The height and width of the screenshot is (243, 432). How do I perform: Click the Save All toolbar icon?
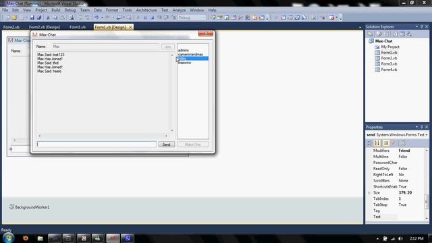click(39, 18)
